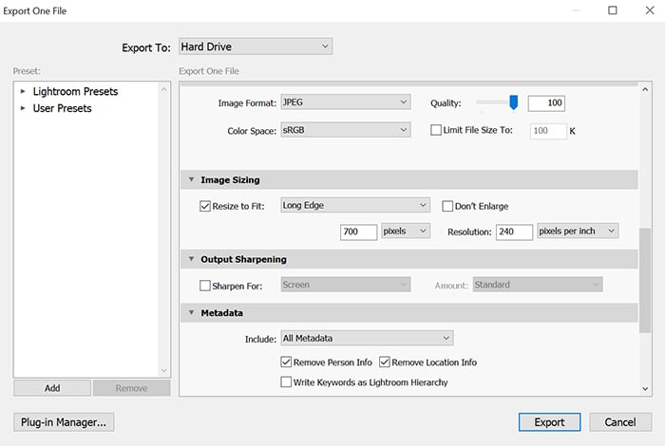Click the Export button
665x446 pixels.
coord(549,422)
